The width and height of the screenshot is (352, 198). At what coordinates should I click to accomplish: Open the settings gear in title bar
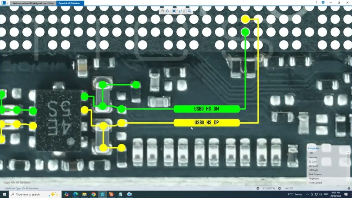(323, 2)
